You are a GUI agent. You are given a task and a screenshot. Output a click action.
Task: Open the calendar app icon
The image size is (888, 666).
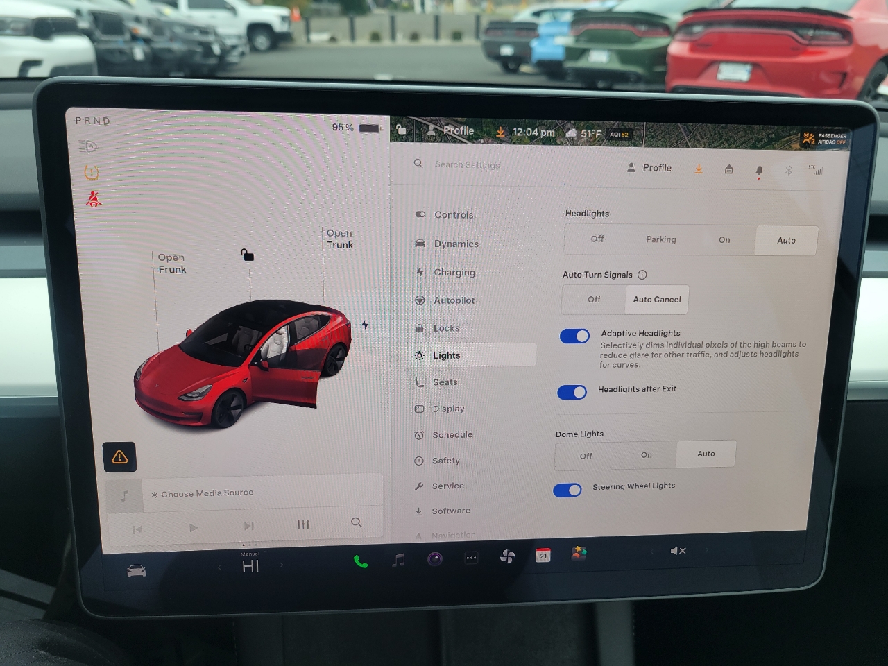pos(543,555)
